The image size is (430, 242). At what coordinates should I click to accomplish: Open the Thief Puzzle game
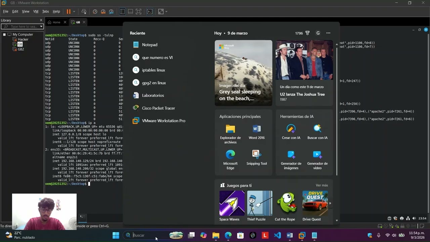coord(260,206)
